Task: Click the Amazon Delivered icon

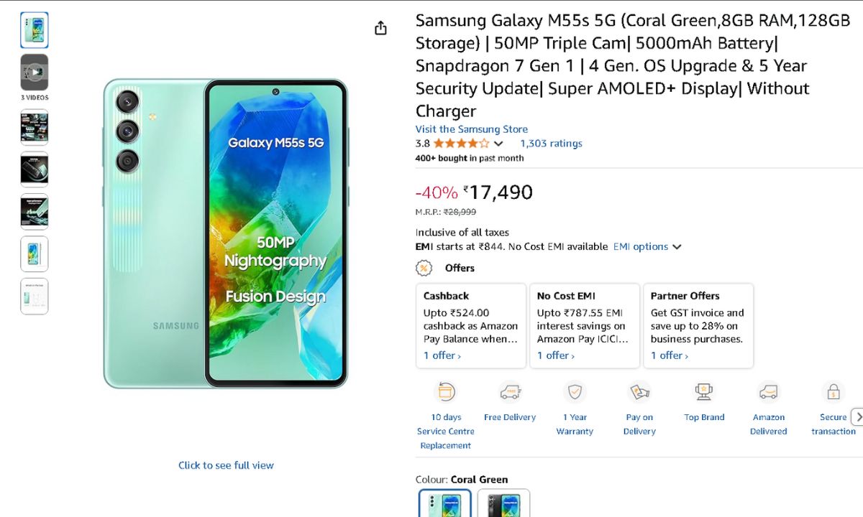Action: click(768, 392)
